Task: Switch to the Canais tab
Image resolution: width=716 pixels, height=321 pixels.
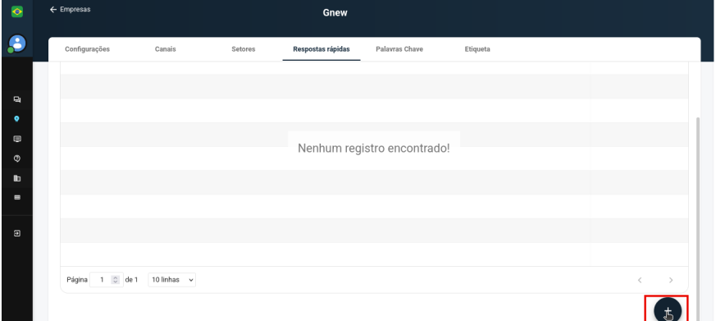Action: coord(166,49)
